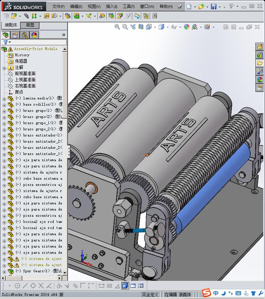Expand the base rodillos<1> tree node

[4, 105]
